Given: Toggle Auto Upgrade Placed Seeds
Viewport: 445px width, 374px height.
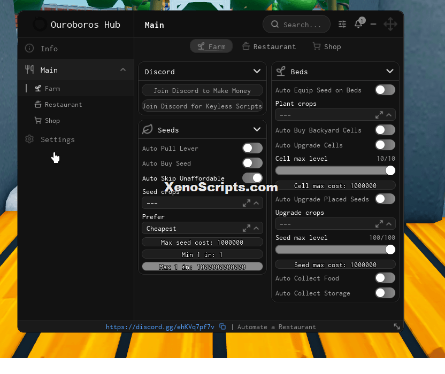Looking at the screenshot, I should (x=385, y=199).
